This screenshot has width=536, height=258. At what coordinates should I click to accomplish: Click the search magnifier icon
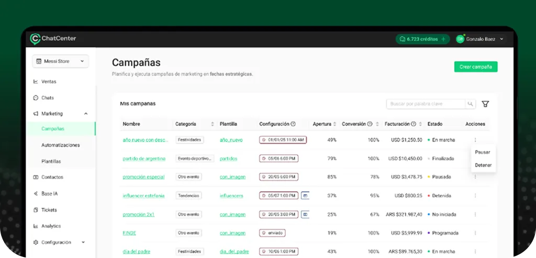(x=471, y=104)
